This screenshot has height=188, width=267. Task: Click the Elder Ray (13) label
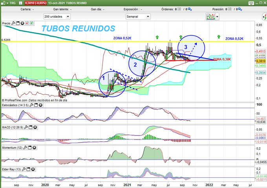[x=11, y=169]
